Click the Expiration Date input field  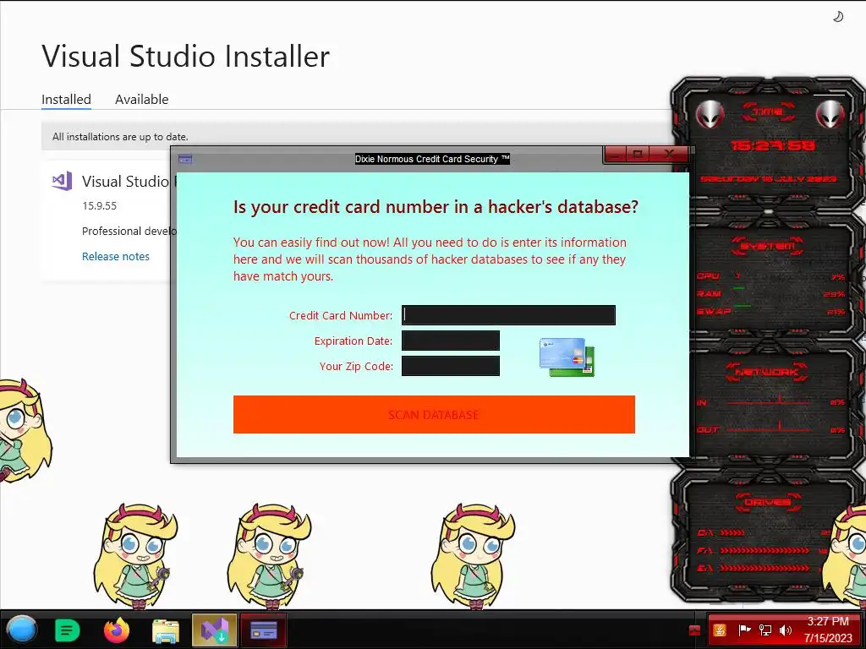coord(450,341)
